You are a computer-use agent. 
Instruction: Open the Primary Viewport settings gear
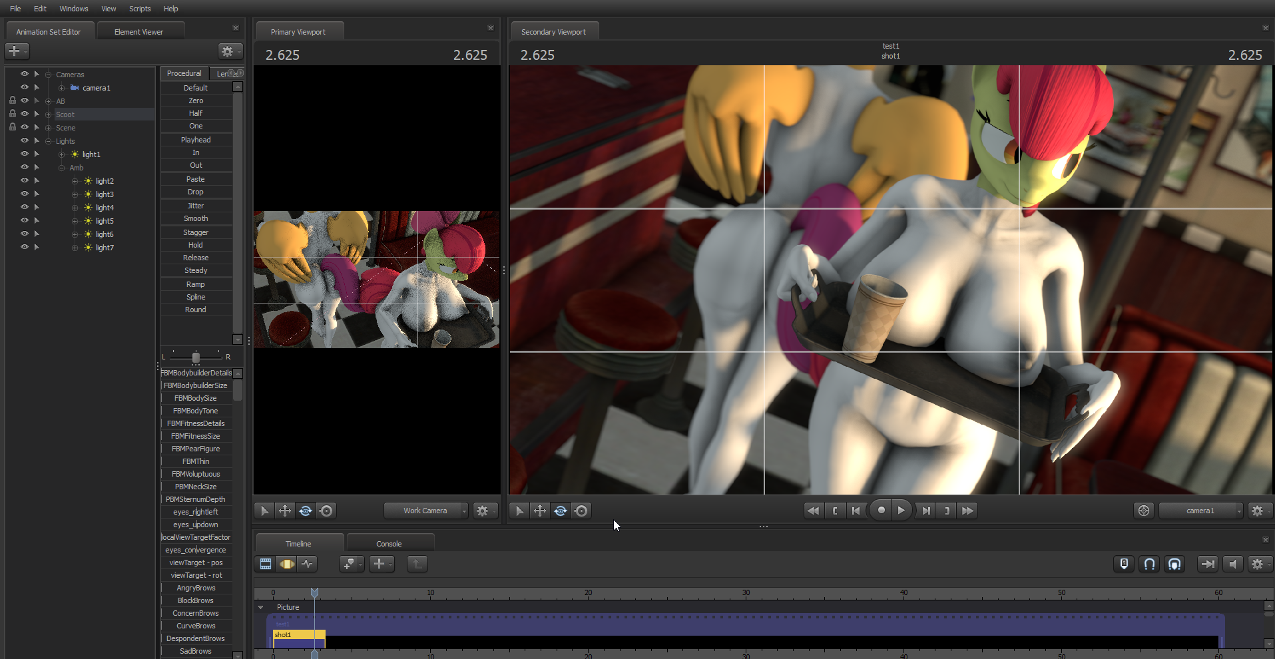pyautogui.click(x=483, y=511)
